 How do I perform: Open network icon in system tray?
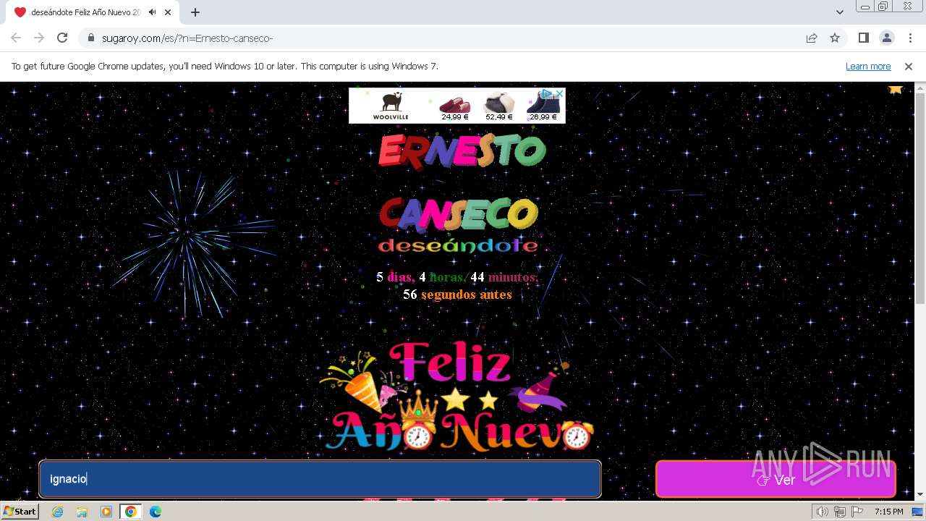coord(839,512)
